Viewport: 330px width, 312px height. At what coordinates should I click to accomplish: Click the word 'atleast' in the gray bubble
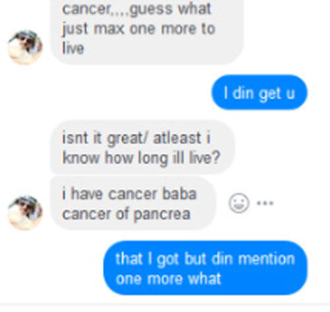(x=177, y=138)
